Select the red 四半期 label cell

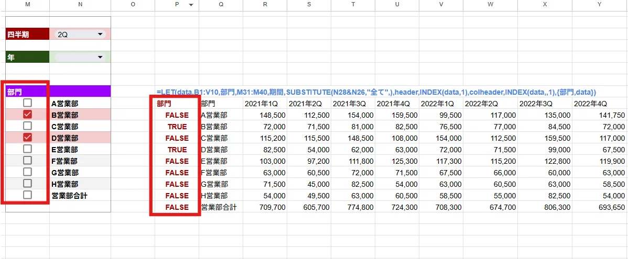pos(28,35)
